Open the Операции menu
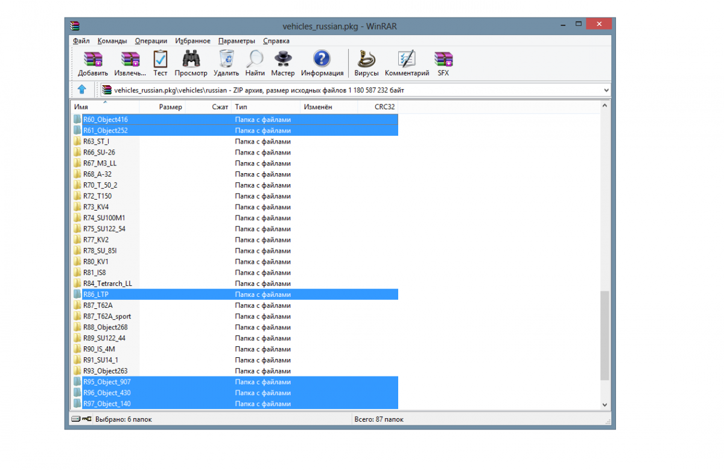 151,41
